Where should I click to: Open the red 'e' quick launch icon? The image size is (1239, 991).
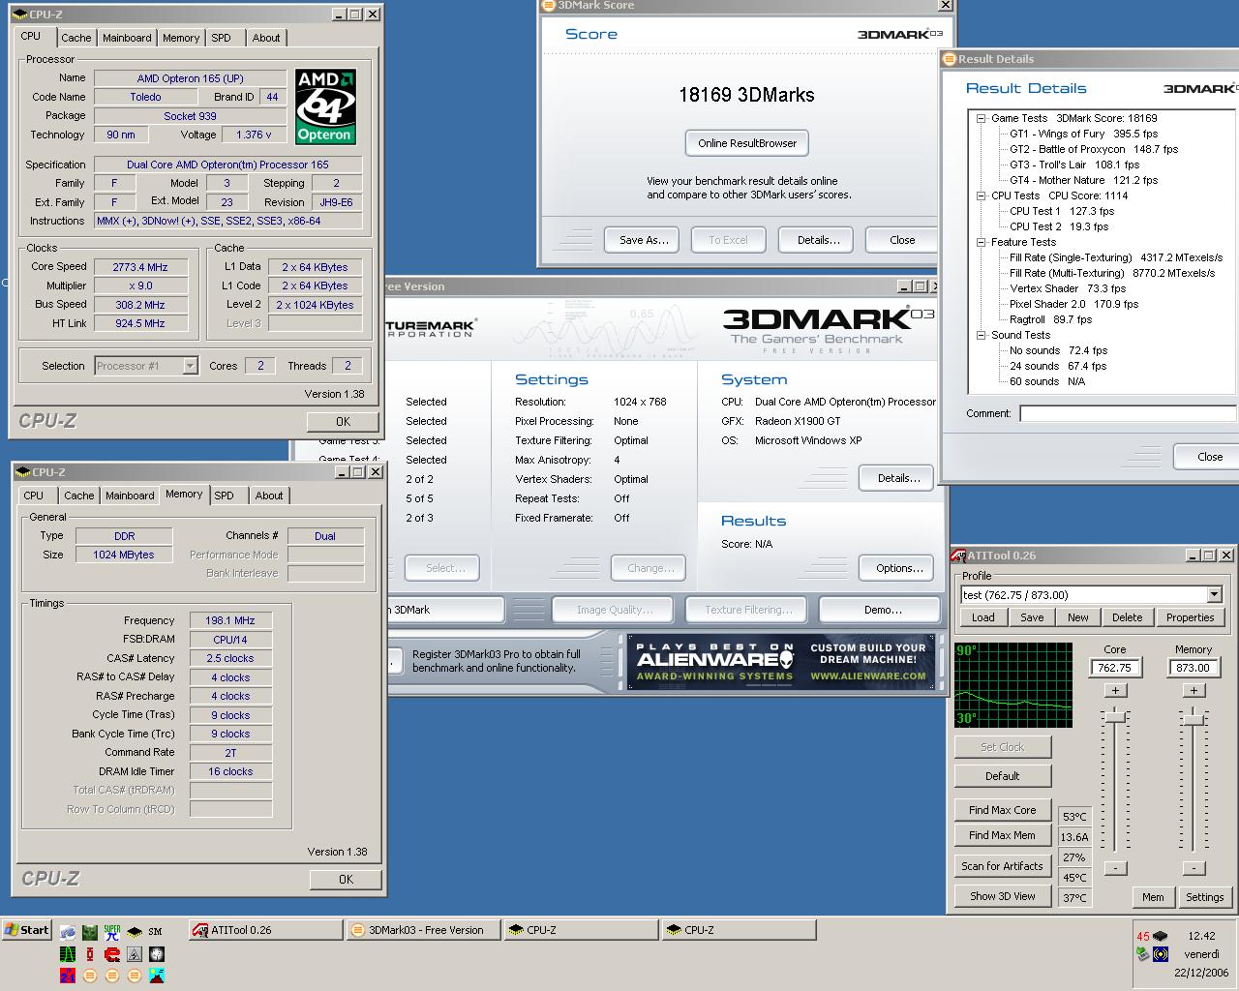112,954
